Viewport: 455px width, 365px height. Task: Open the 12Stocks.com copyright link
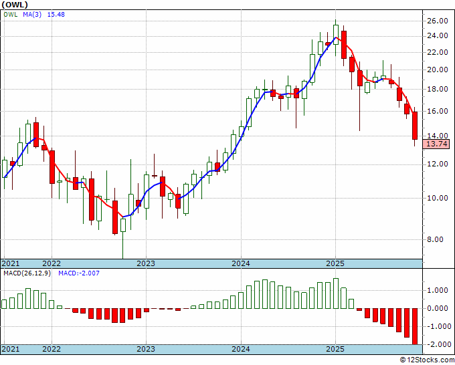[427, 360]
